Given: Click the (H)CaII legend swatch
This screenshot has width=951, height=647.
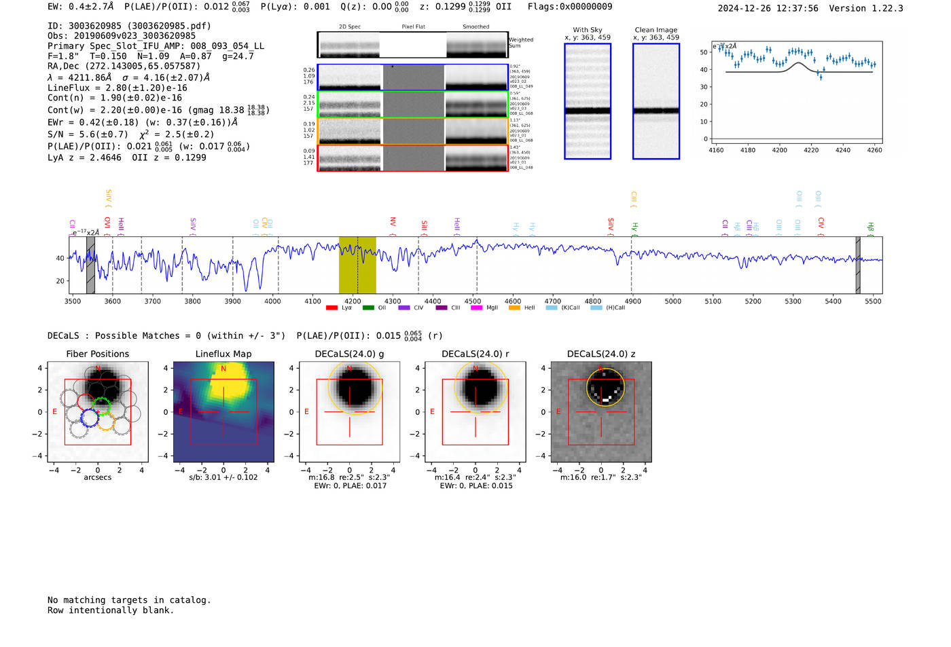Looking at the screenshot, I should (x=596, y=308).
